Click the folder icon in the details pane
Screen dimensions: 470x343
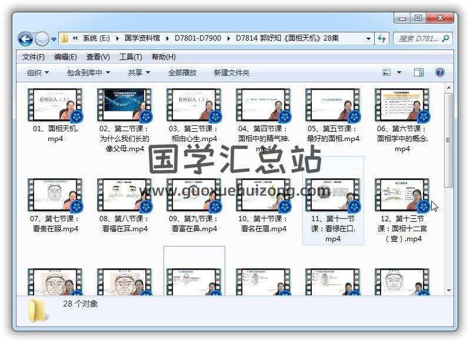point(38,311)
